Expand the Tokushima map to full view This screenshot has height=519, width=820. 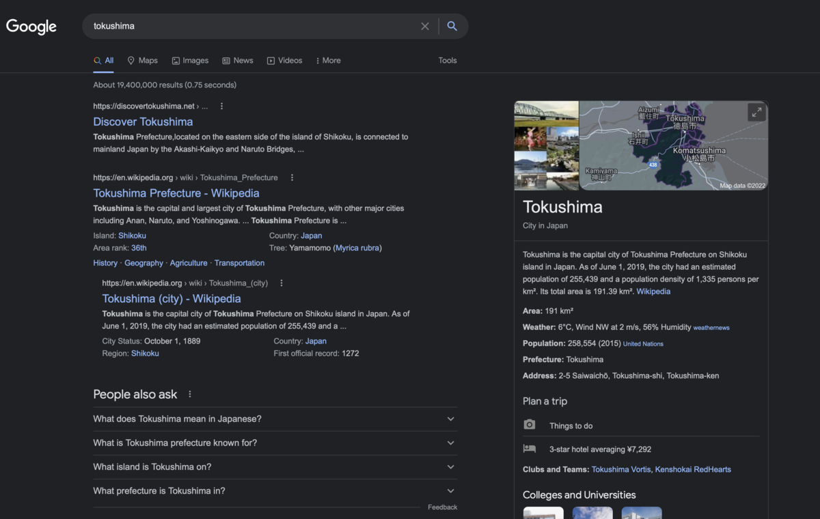pos(756,113)
